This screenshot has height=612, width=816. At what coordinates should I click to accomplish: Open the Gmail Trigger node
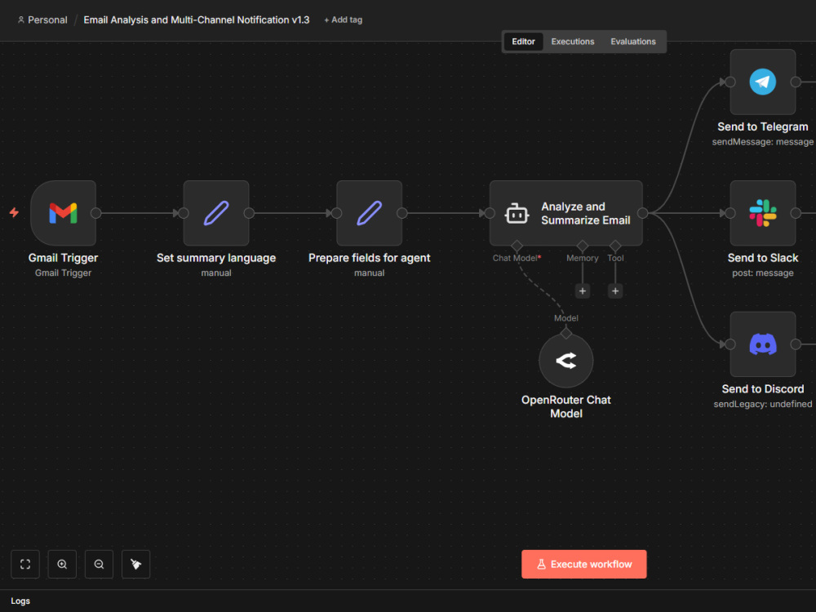[63, 213]
